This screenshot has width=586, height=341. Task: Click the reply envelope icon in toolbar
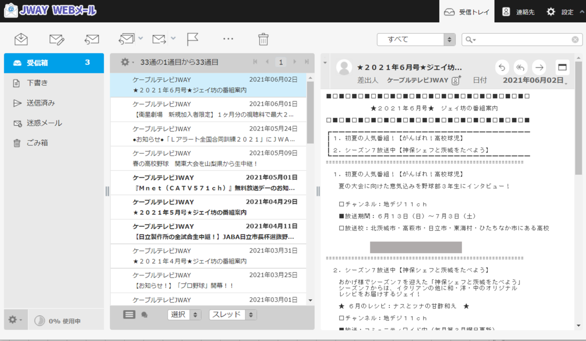point(92,39)
